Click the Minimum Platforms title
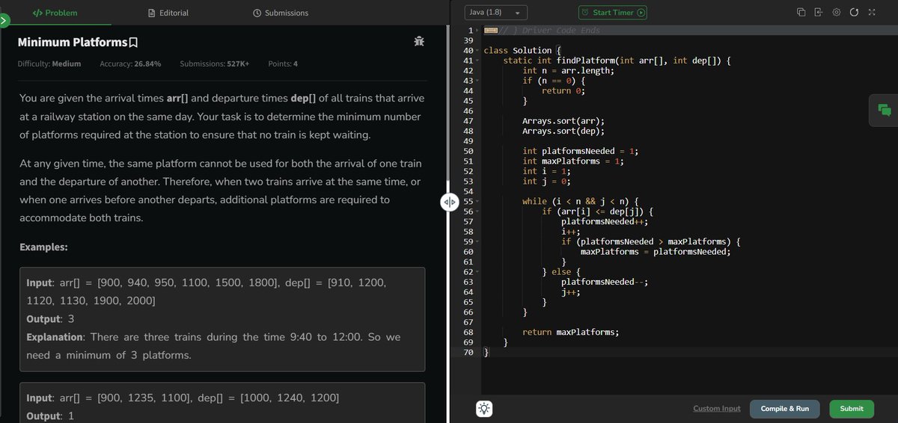898x423 pixels. coord(73,43)
